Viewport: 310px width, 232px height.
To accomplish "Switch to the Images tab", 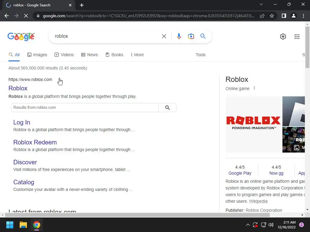I will (x=37, y=55).
